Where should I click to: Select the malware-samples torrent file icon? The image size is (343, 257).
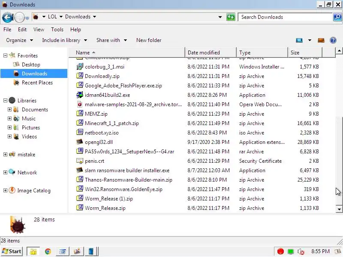coord(80,104)
